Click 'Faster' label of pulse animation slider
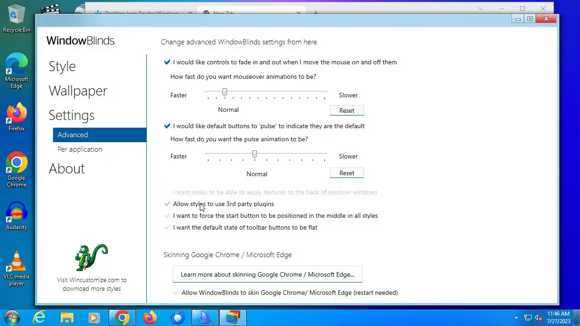 (x=179, y=156)
